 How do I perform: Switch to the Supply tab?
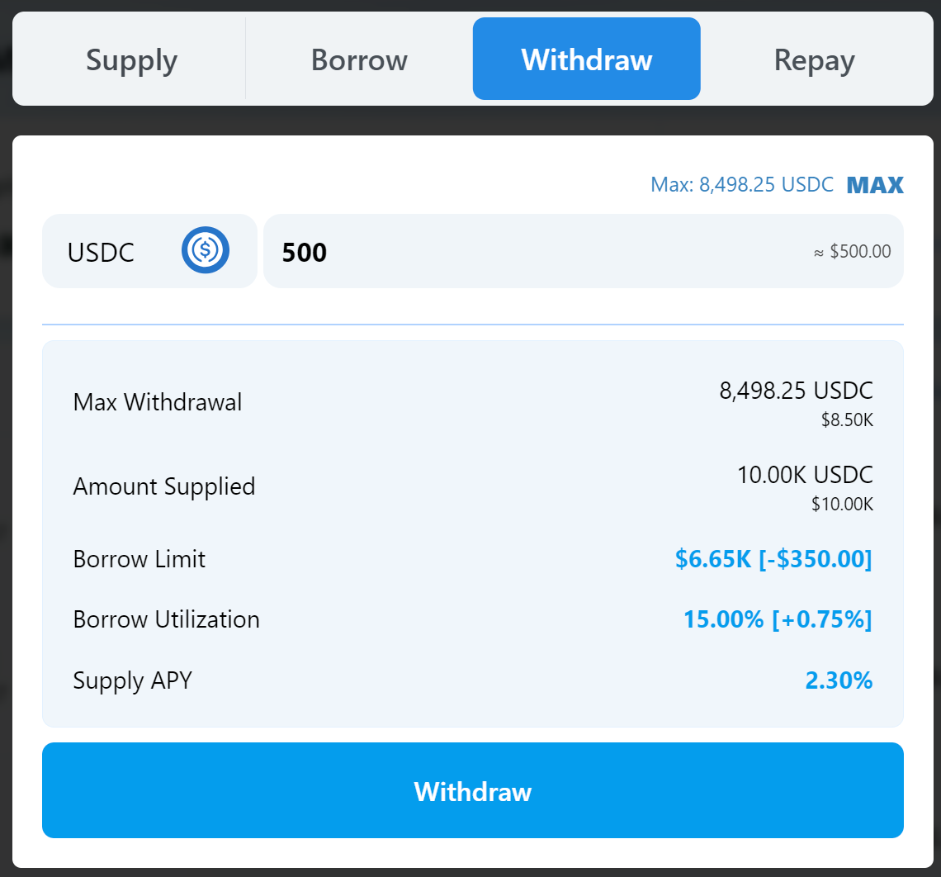pyautogui.click(x=131, y=60)
